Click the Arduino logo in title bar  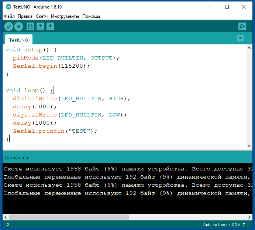tap(8, 7)
